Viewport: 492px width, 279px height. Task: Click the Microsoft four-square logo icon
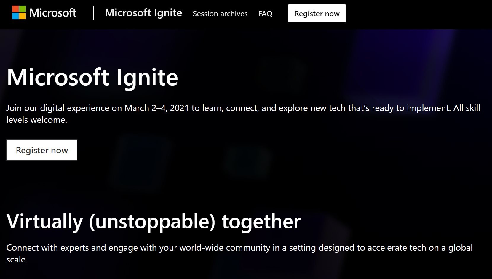[19, 13]
